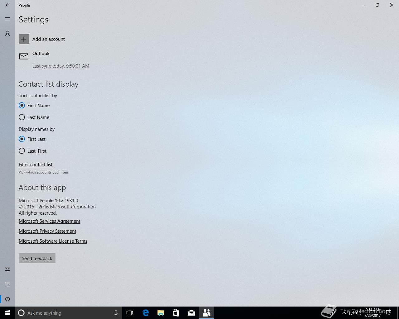
Task: Click the Cortana circle icon
Action: pyautogui.click(x=21, y=313)
